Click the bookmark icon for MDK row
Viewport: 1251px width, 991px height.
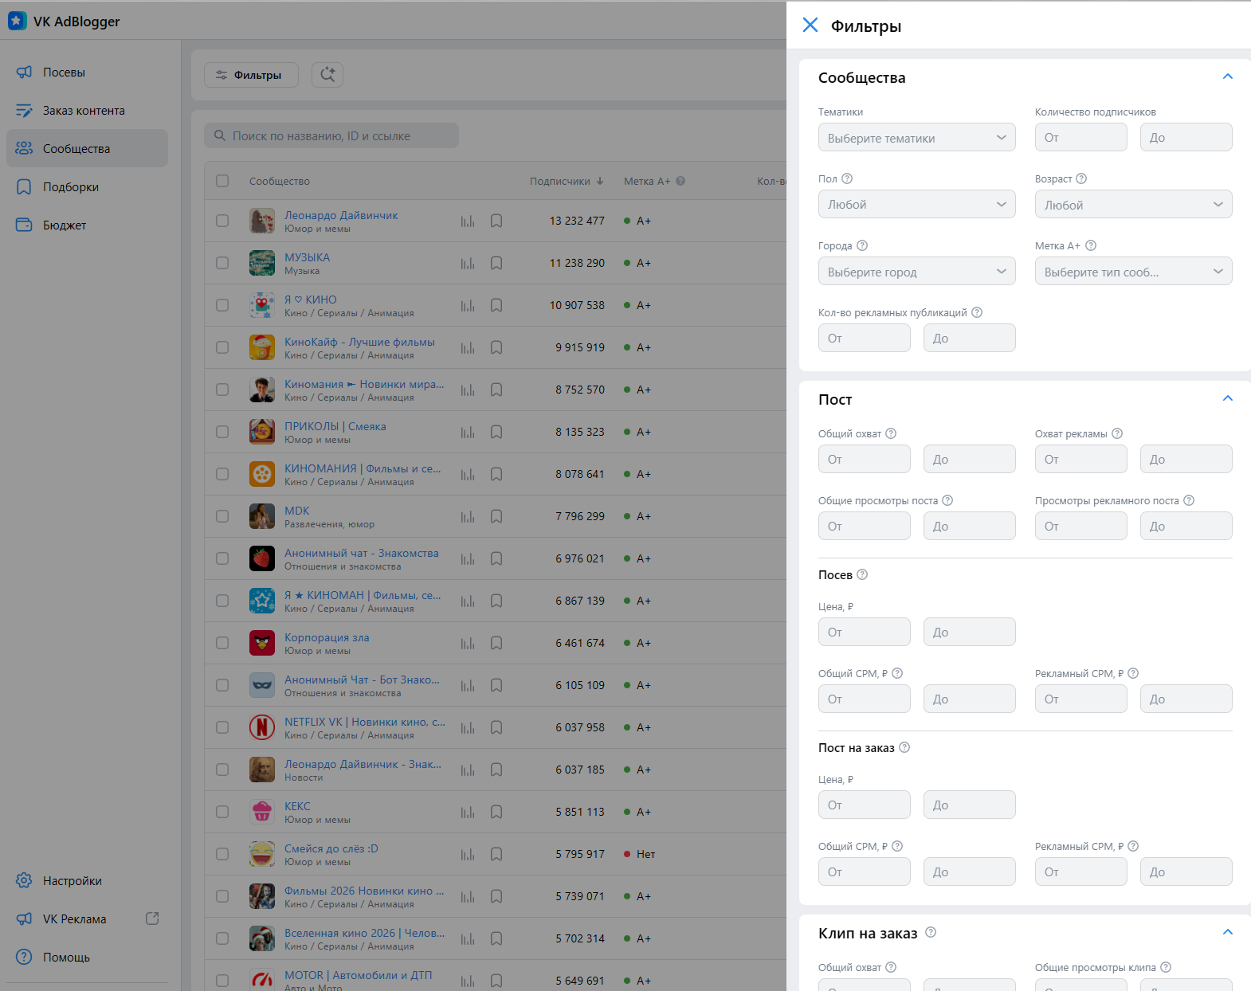coord(496,517)
